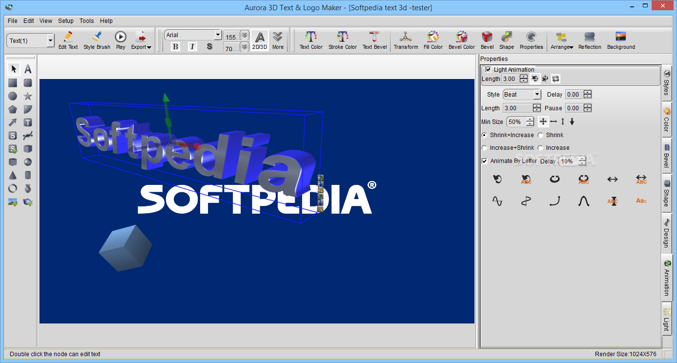Open the View menu
This screenshot has height=363, width=677.
tap(46, 21)
